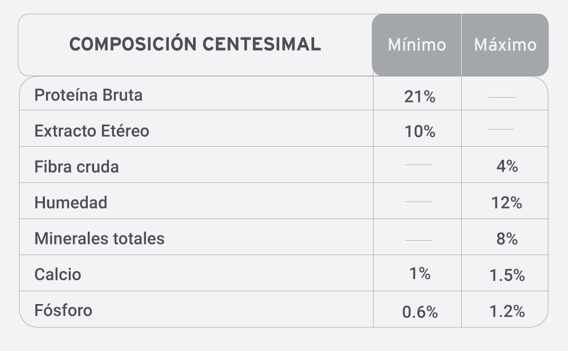Click the 10% Extracto Etéreo value

click(419, 131)
